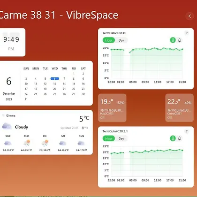Viewport: 197px width, 197px height.
Task: Select humidity droplet icon in TermCuinaC38.3.1 chart
Action: (x=180, y=138)
